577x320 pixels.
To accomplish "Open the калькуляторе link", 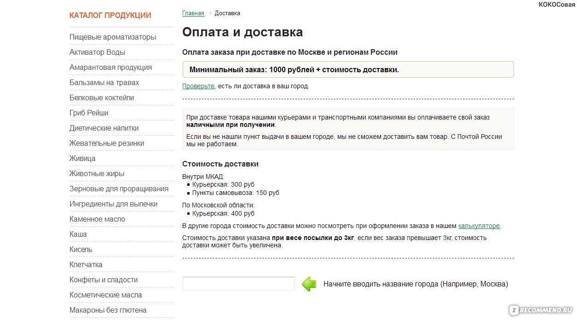I will point(479,226).
